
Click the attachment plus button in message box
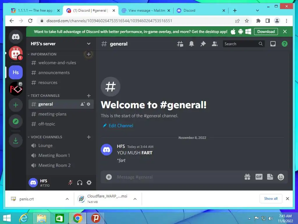pos(109,177)
